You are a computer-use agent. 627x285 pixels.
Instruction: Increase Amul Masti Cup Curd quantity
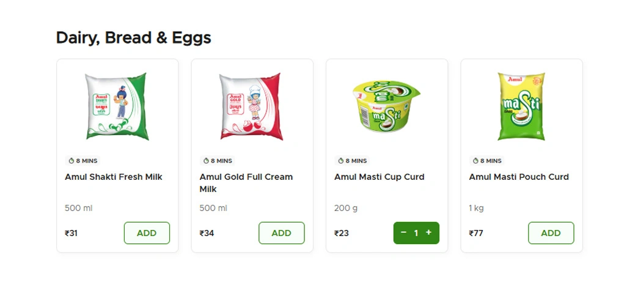pyautogui.click(x=428, y=232)
